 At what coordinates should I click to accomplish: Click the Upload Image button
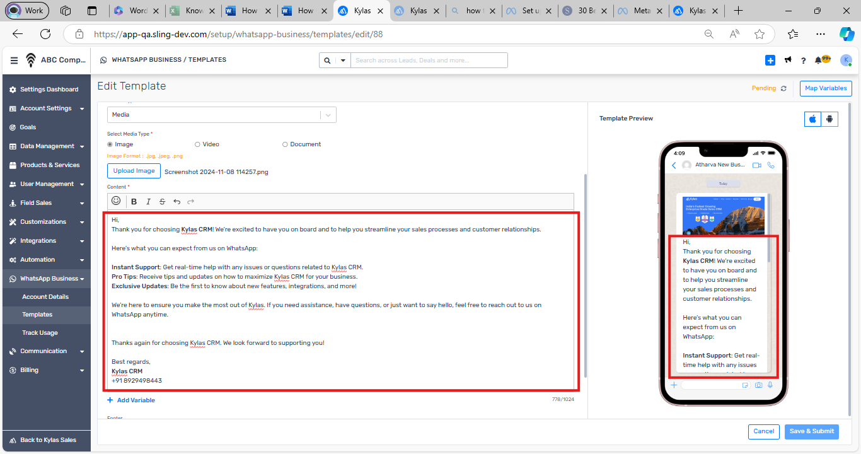134,171
